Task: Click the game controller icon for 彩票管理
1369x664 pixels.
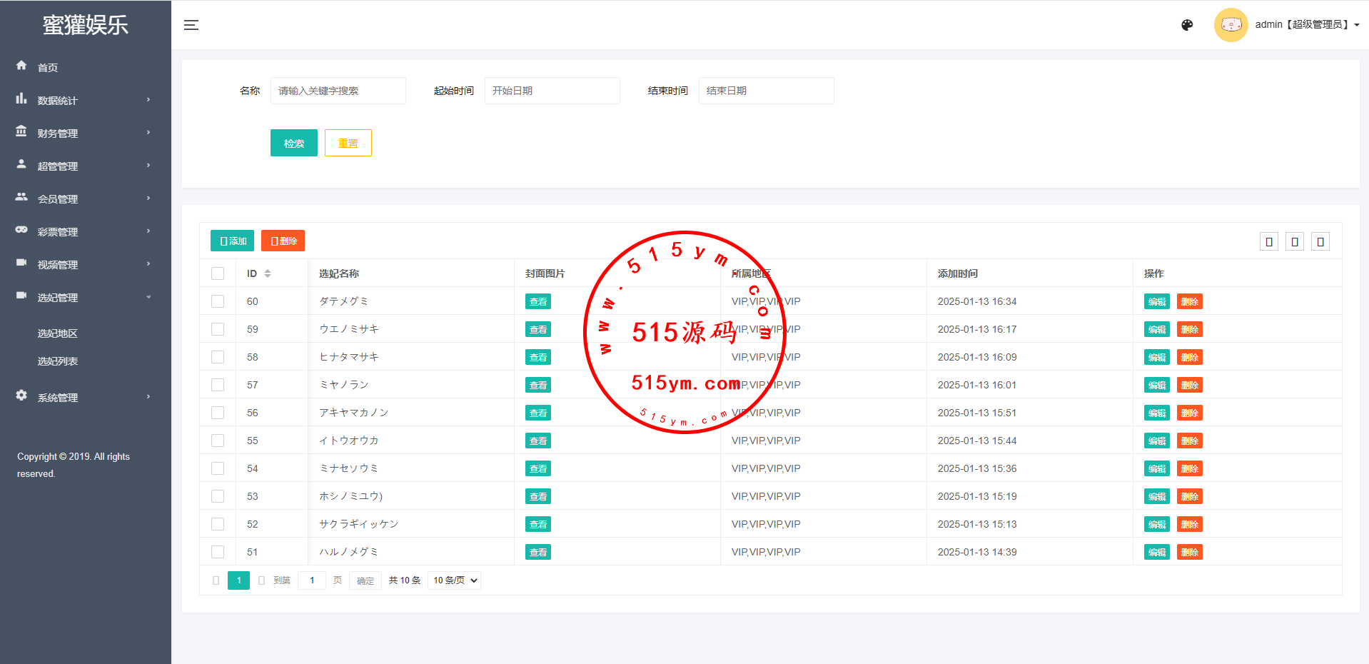Action: click(21, 230)
